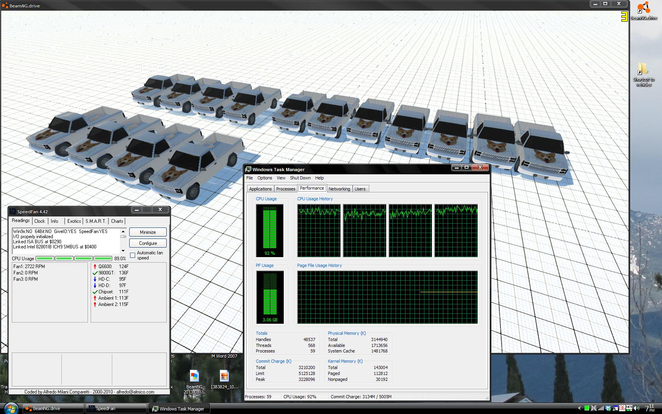Click the Configure button in SpeedFan
This screenshot has height=414, width=662.
tap(148, 243)
